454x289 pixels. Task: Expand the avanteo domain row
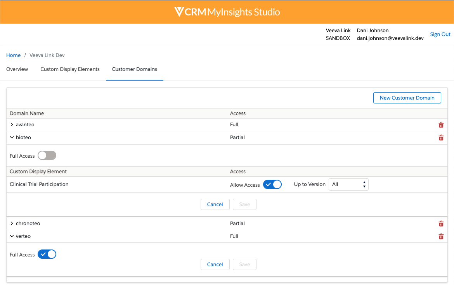(x=12, y=125)
